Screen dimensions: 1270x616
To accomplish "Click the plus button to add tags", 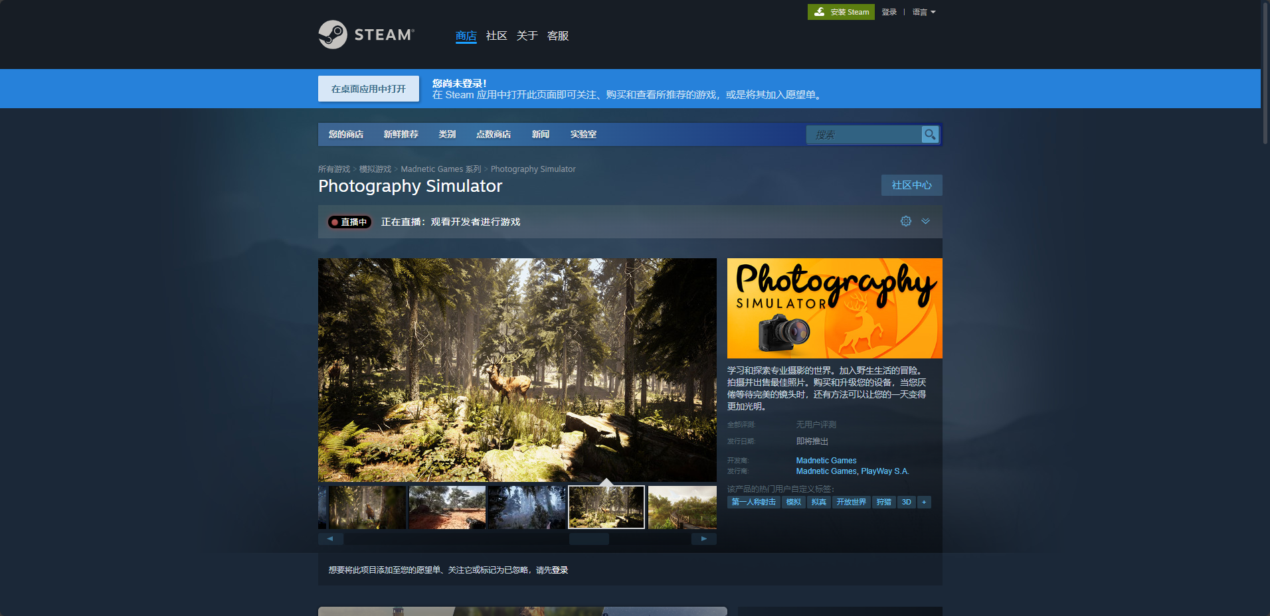I will point(924,502).
